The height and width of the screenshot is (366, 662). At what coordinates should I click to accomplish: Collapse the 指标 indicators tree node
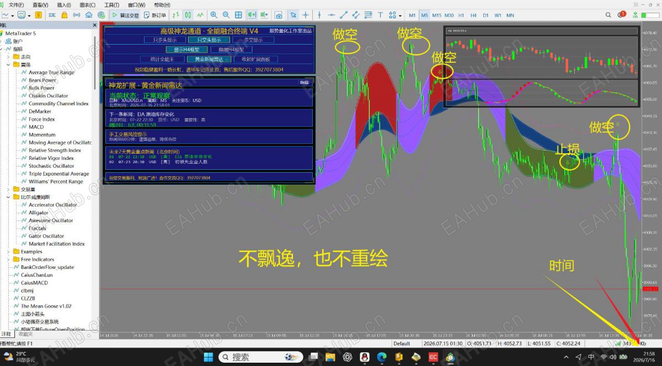tap(2, 49)
